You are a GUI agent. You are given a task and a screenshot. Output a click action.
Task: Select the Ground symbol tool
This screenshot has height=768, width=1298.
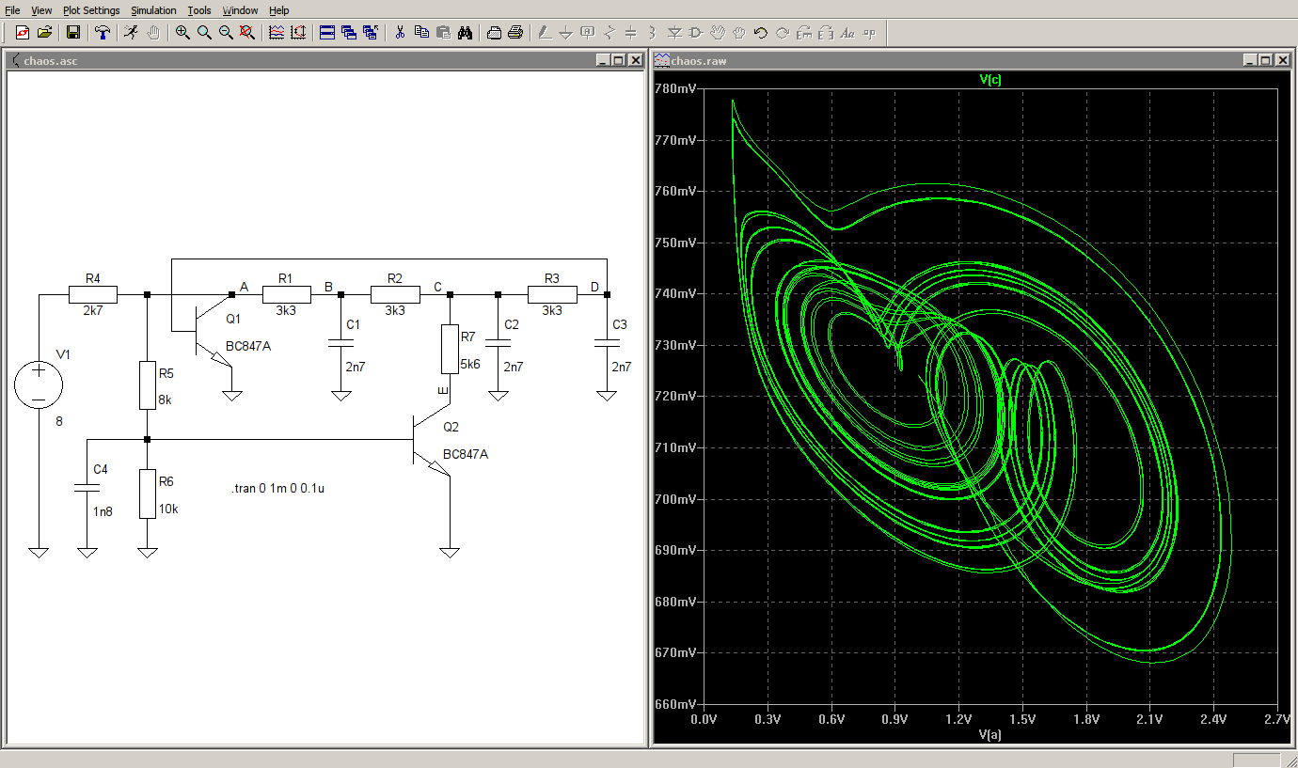pyautogui.click(x=566, y=32)
